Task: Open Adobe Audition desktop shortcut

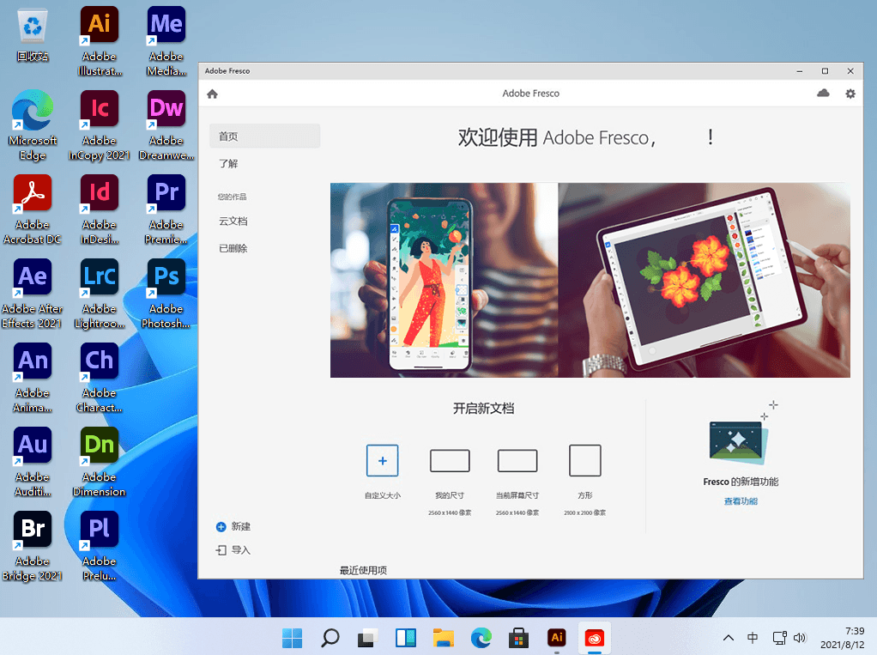Action: click(33, 462)
